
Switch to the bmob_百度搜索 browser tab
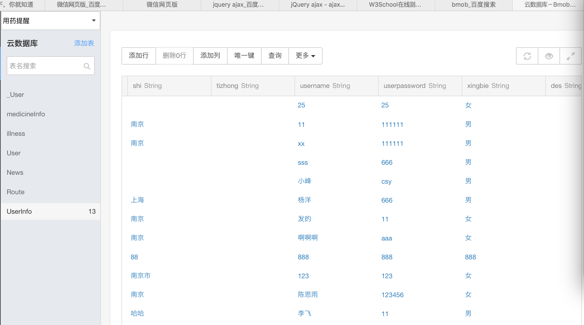(473, 5)
